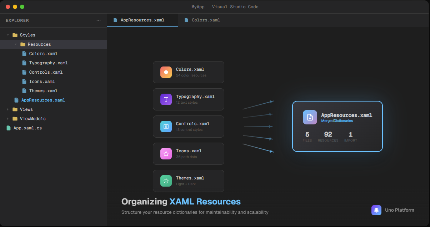Select Themes.xaml in the Resources folder
This screenshot has height=227, width=430.
point(43,91)
